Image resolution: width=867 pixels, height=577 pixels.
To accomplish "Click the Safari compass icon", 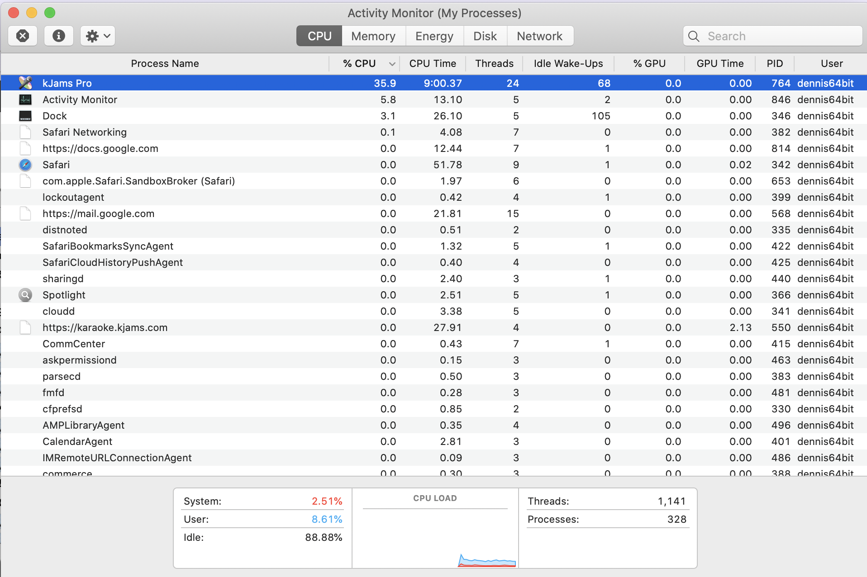I will 25,165.
